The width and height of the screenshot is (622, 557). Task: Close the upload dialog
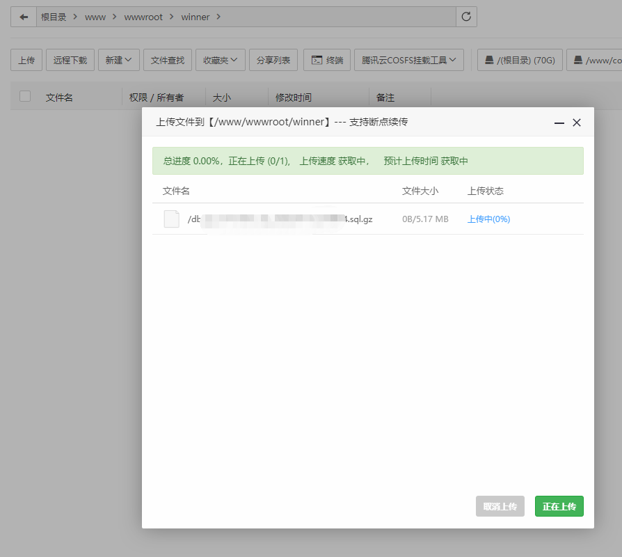[x=577, y=123]
